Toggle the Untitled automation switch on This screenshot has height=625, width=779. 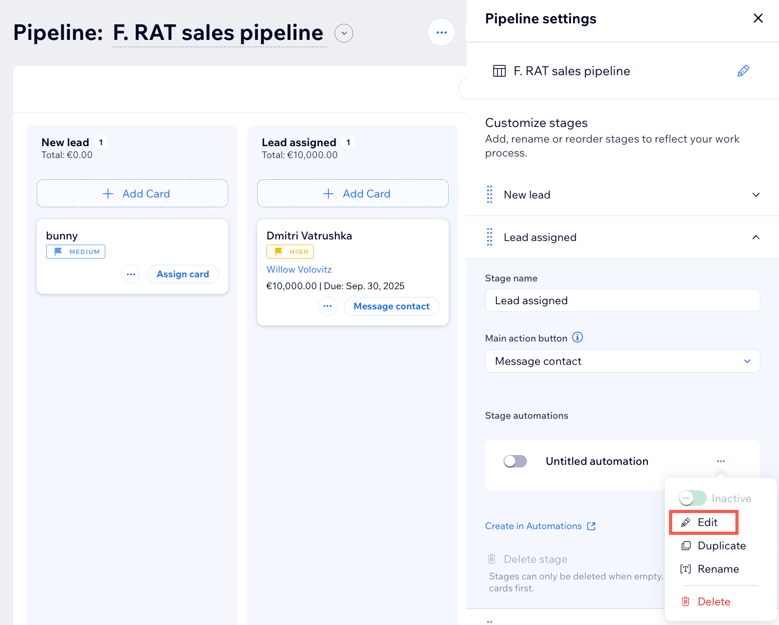click(x=515, y=461)
